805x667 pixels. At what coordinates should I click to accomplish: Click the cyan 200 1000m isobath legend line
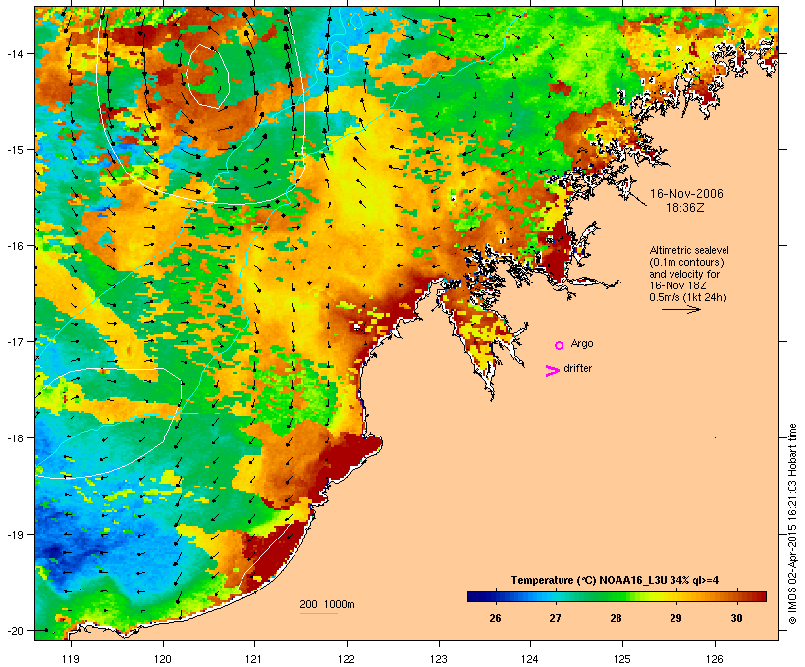(x=319, y=613)
